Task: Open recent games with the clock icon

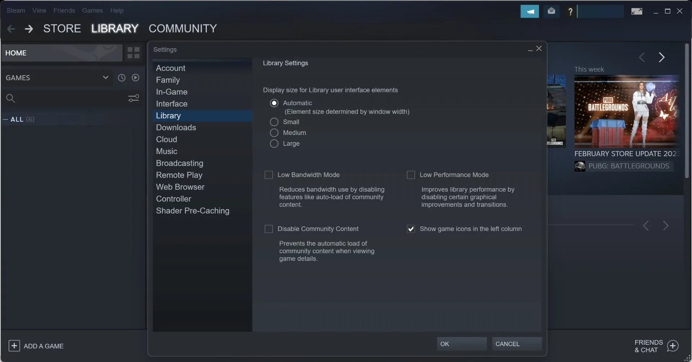Action: (121, 77)
